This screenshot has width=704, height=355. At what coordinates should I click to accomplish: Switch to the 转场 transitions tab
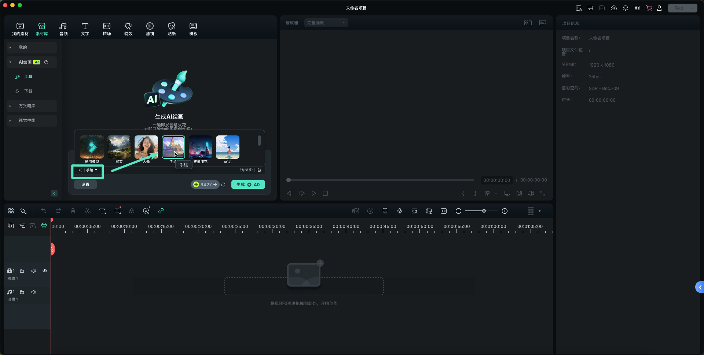point(107,29)
